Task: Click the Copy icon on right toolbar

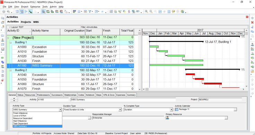Action: 252,31
